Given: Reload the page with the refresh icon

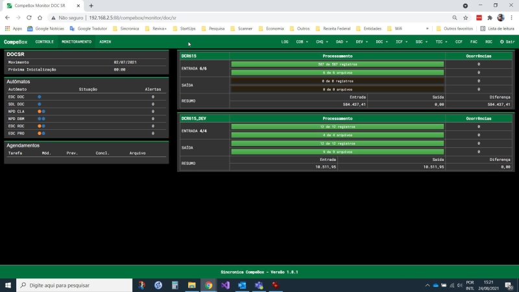Looking at the screenshot, I should click(x=29, y=18).
